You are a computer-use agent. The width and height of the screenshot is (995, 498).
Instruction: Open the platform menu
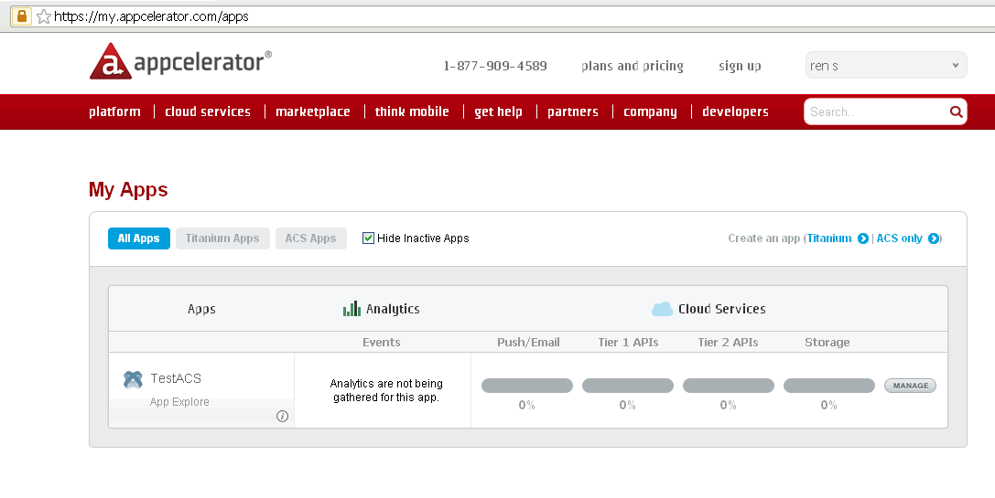coord(114,111)
